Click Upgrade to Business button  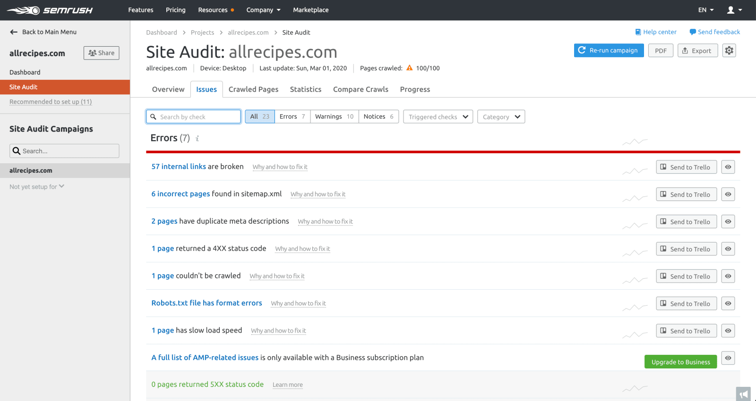click(x=681, y=362)
